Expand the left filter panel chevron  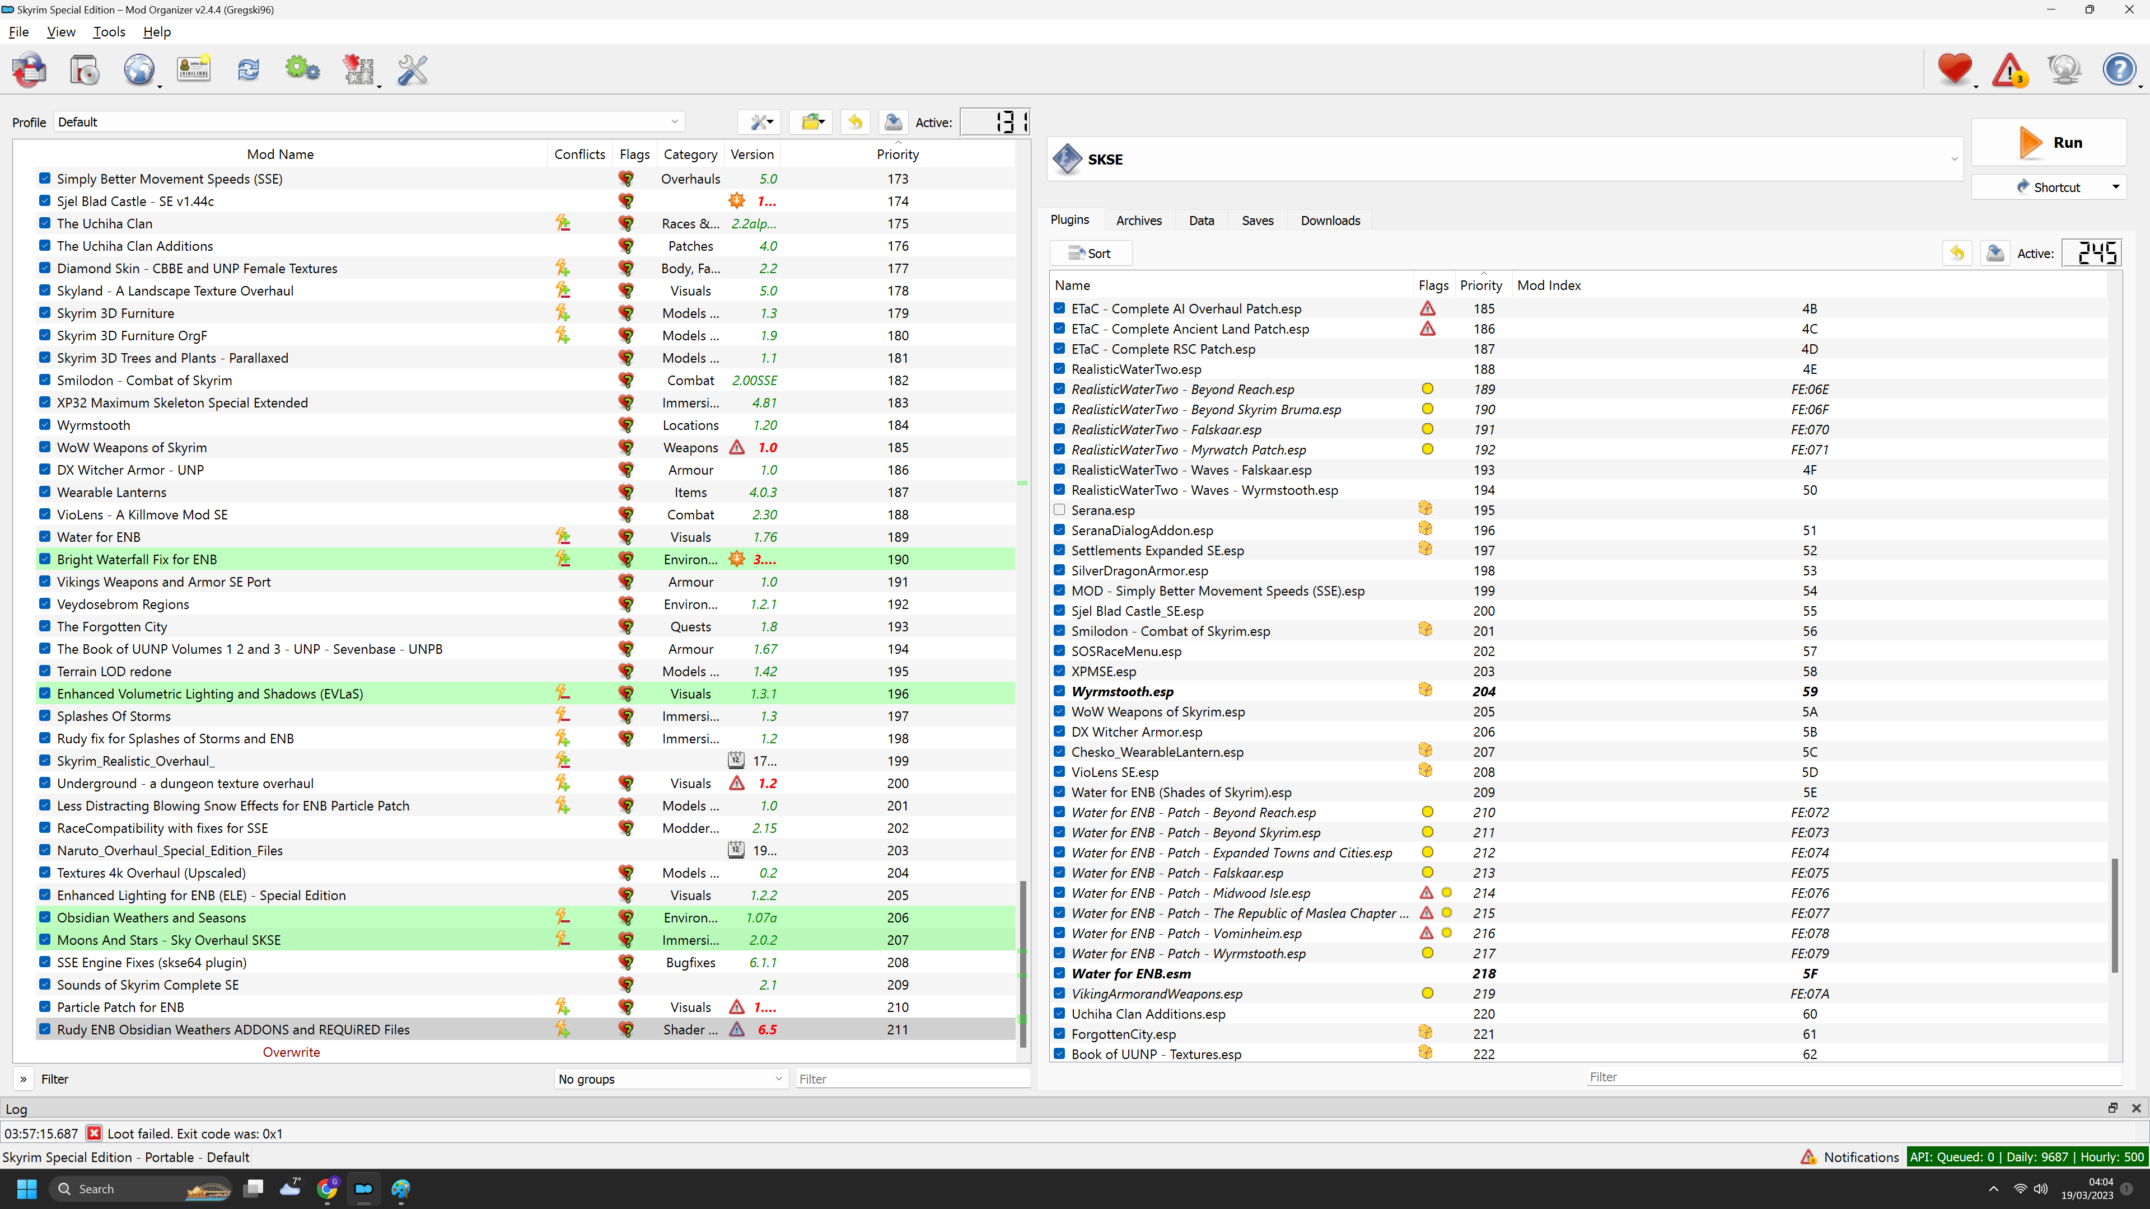(x=24, y=1078)
